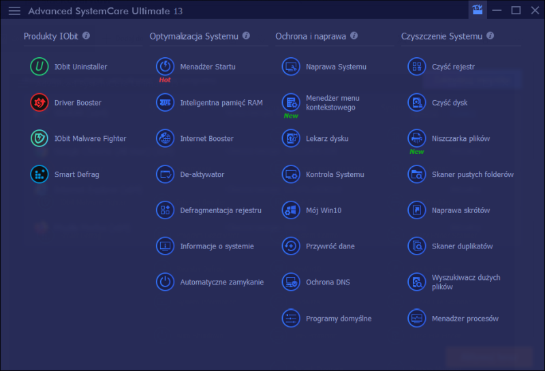Open Menedżer menu kontekstowego icon
This screenshot has height=371, width=545.
pyautogui.click(x=291, y=103)
